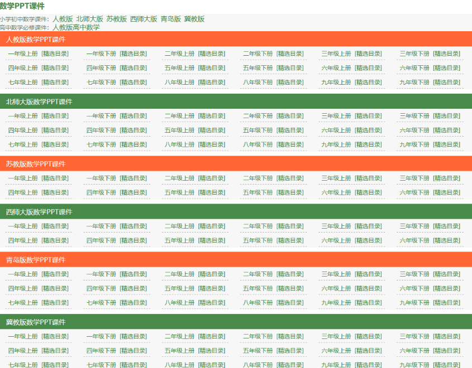Open 冀教版 link in top navigation row
This screenshot has height=368, width=472.
click(x=194, y=19)
